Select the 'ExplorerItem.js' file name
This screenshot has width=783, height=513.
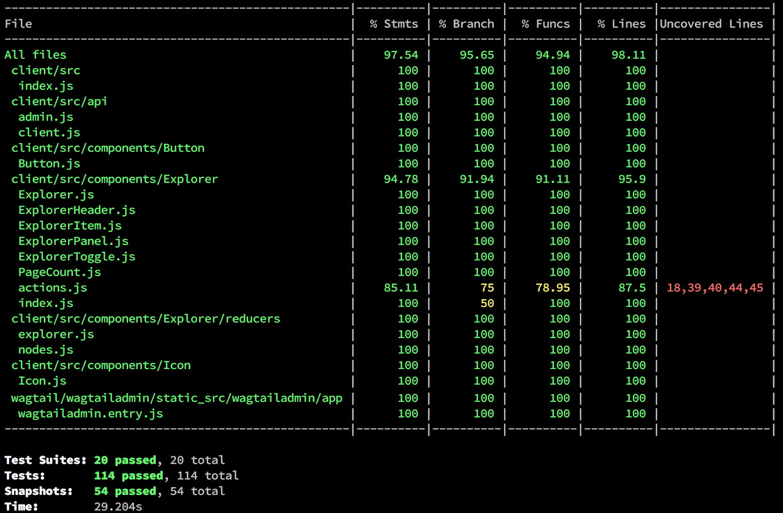pyautogui.click(x=70, y=226)
